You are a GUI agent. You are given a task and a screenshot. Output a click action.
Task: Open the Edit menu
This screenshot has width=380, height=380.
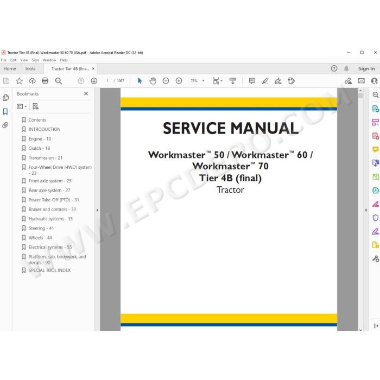pos(14,60)
